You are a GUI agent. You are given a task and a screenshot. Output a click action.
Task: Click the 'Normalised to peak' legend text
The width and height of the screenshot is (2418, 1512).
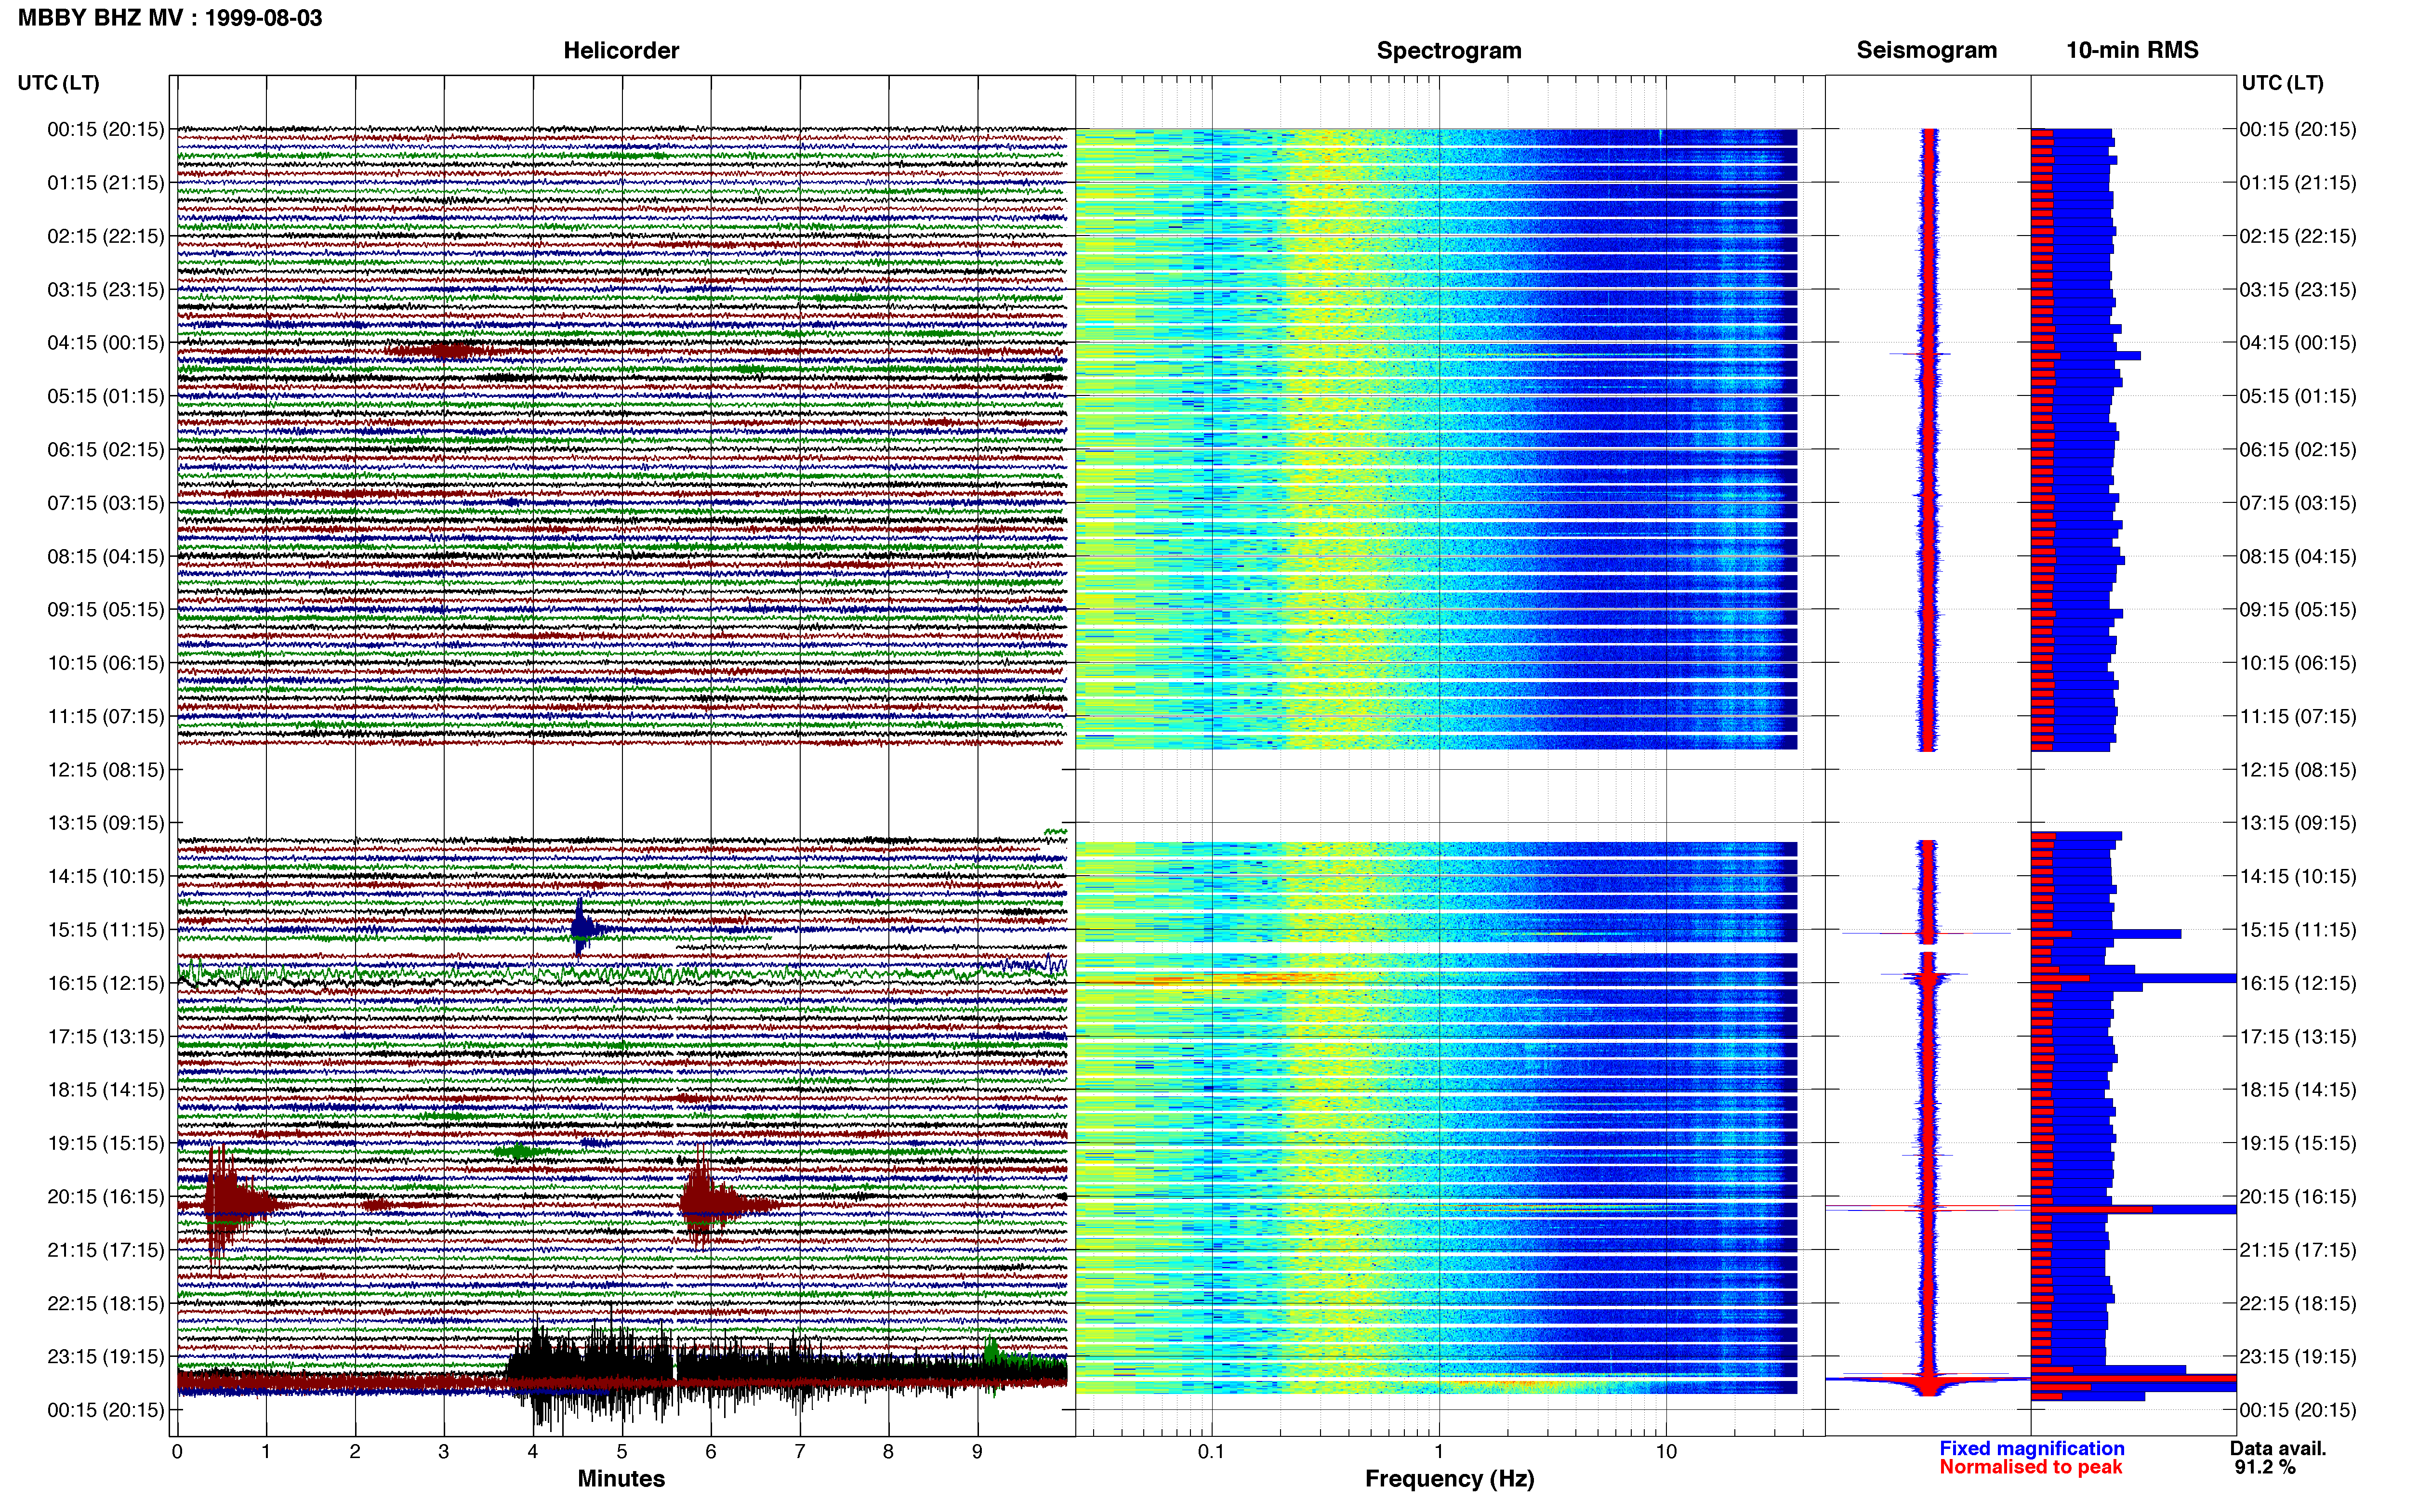click(2031, 1467)
